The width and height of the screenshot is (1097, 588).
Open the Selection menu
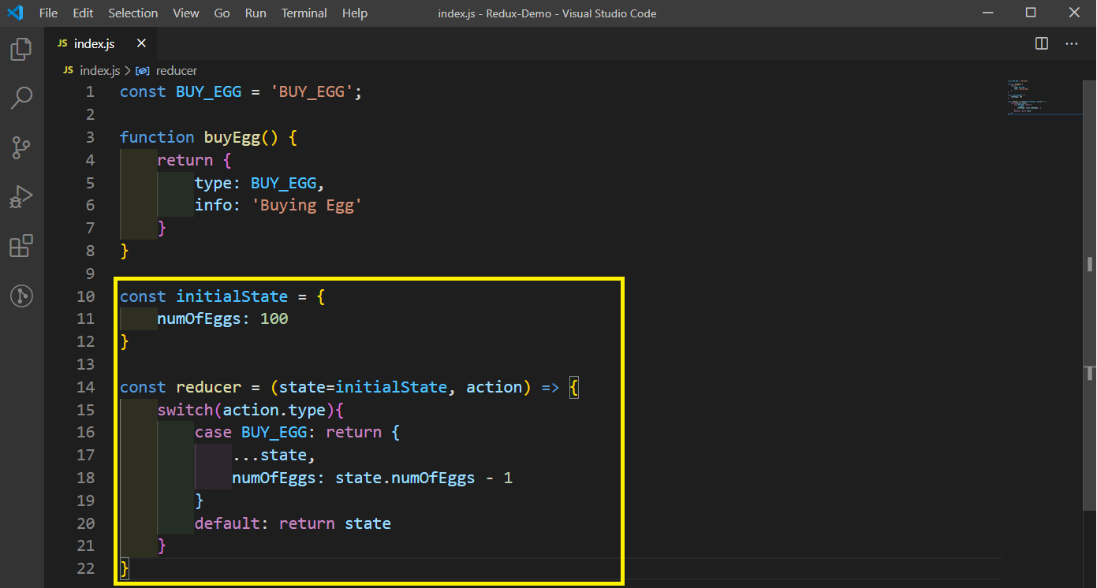[133, 13]
